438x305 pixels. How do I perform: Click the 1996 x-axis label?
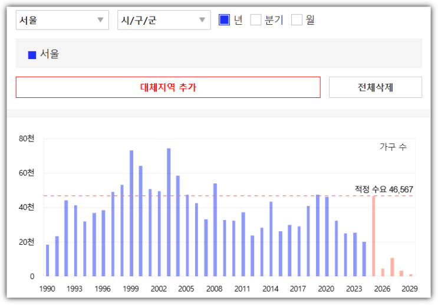click(103, 289)
